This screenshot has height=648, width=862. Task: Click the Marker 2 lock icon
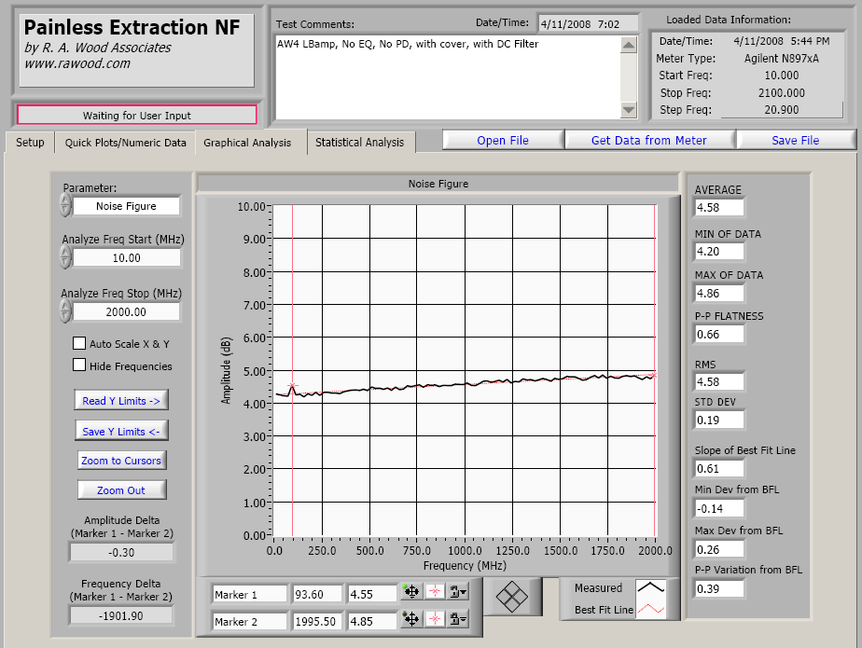coord(458,619)
